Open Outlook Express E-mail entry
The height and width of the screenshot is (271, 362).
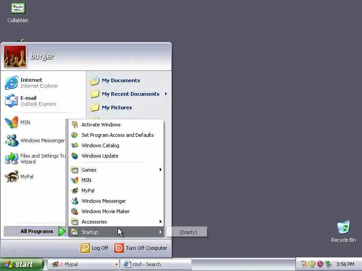32,101
